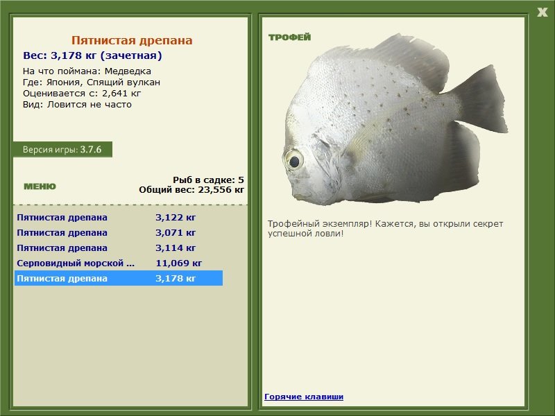Select the Пятнистая дрепана 3,114 кг row
This screenshot has height=416, width=555.
[x=118, y=248]
